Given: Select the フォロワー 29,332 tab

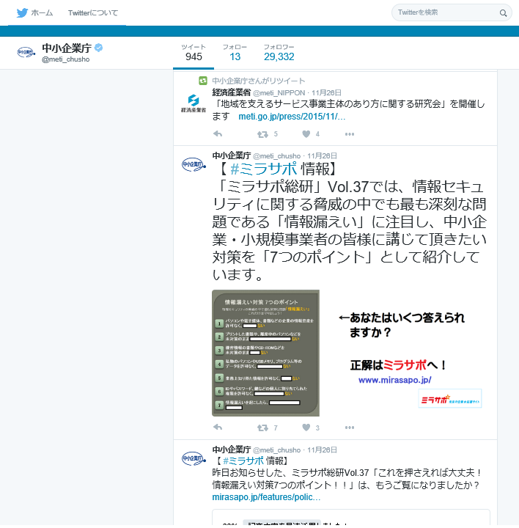Looking at the screenshot, I should 279,53.
